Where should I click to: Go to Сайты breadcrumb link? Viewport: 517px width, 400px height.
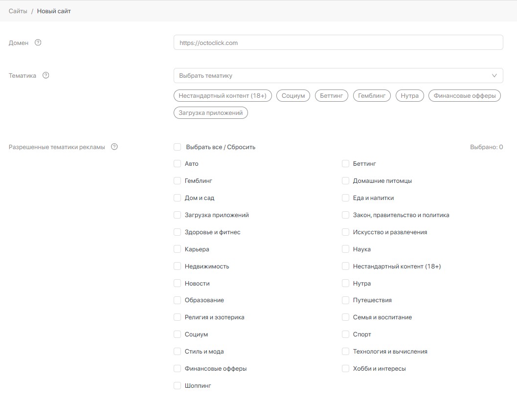pos(18,11)
